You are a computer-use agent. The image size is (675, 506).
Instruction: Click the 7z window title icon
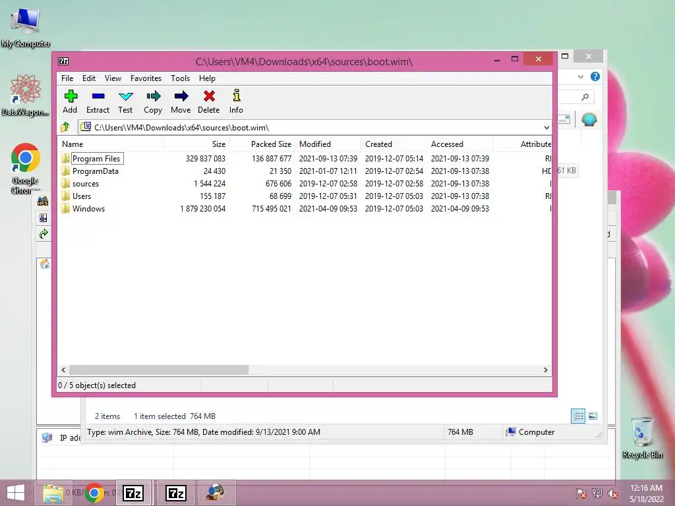[x=63, y=61]
